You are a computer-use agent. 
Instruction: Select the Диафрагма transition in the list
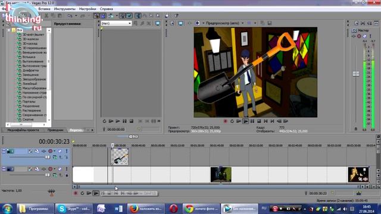tap(30, 70)
